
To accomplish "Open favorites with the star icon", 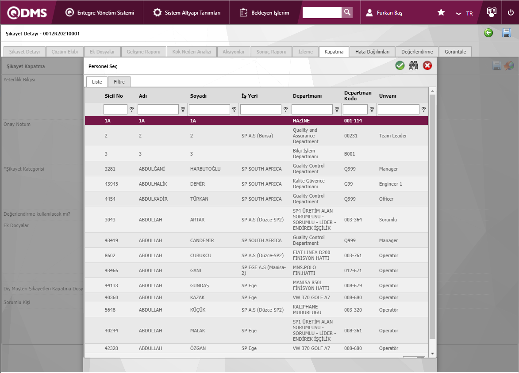I will pyautogui.click(x=441, y=13).
